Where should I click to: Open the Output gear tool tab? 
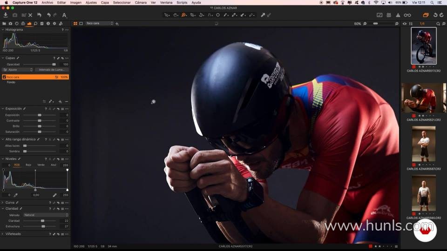pos(54,24)
